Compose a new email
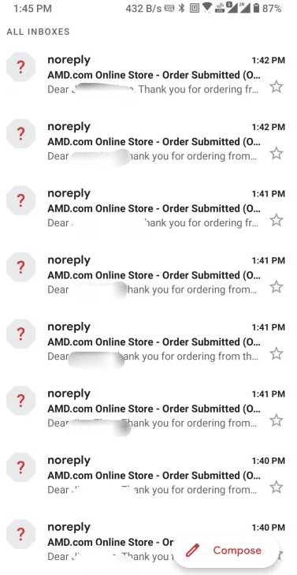Screen dimensions: 297x575 tap(225, 550)
